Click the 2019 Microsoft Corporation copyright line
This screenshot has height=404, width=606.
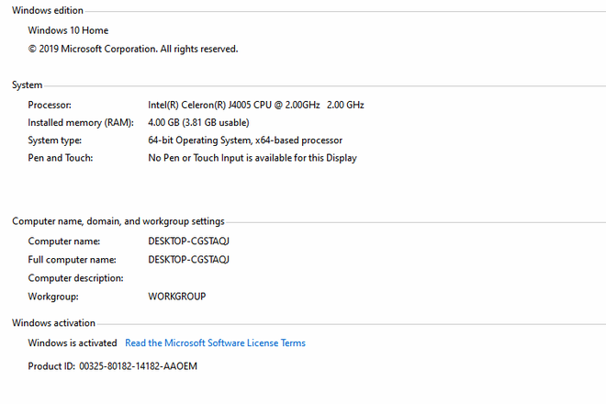point(132,49)
